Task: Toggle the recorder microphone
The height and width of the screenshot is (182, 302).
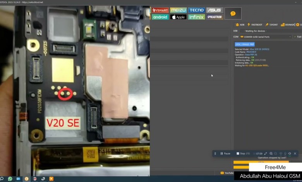Action: pyautogui.click(x=285, y=154)
